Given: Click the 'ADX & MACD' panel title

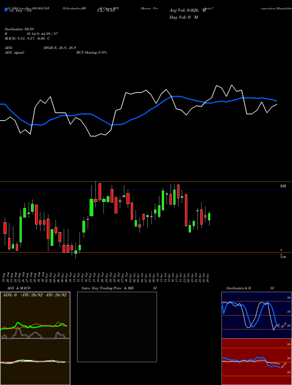Looking at the screenshot, I should tap(18, 288).
